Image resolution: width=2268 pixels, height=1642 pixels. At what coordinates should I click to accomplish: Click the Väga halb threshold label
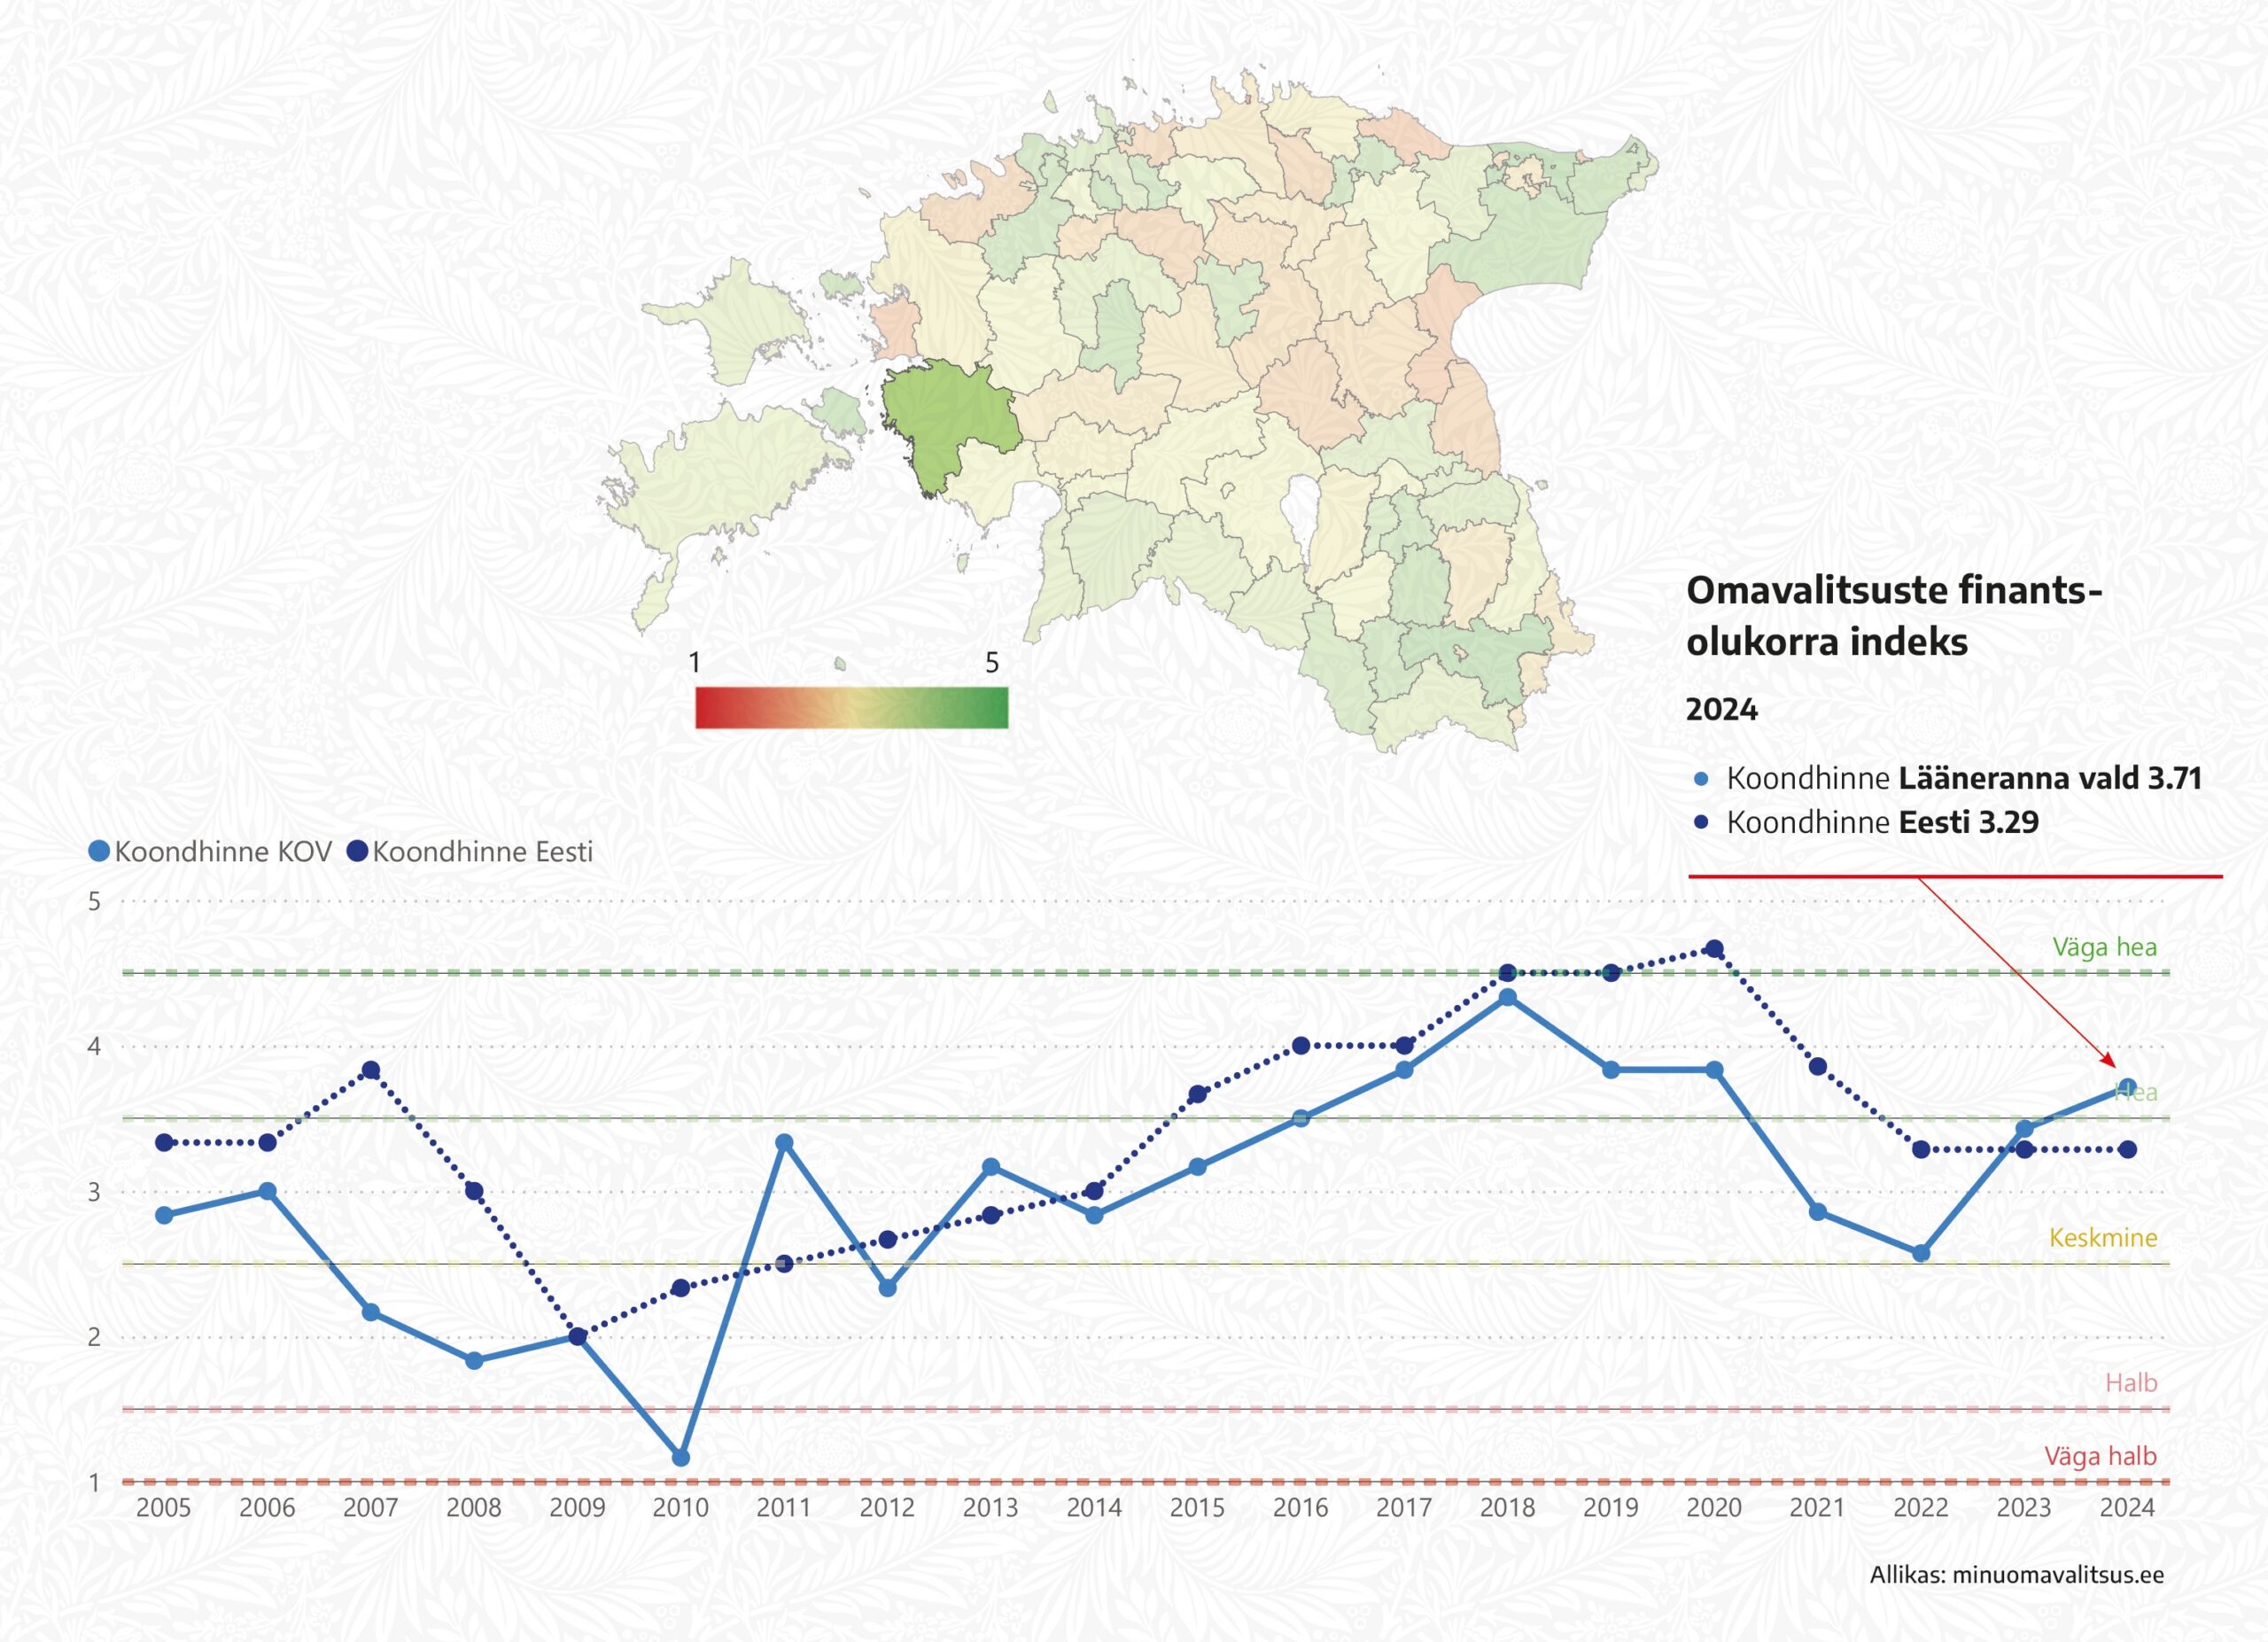tap(2100, 1456)
